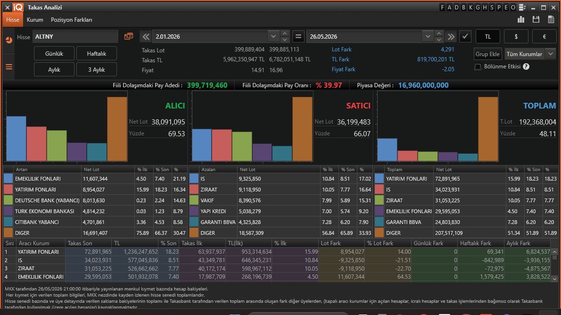Click the D shortcut letter in title bar
Screen dimensions: 561x315
(456, 7)
